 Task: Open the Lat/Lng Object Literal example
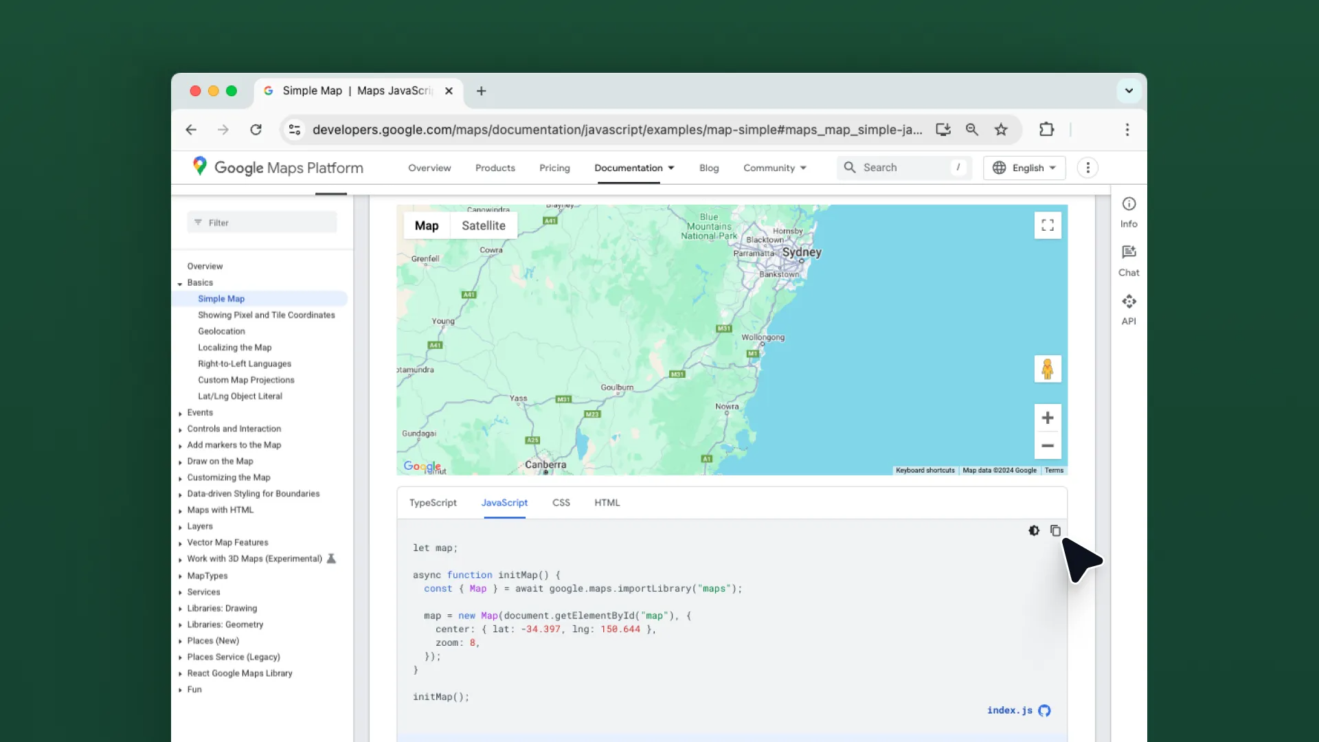tap(240, 396)
